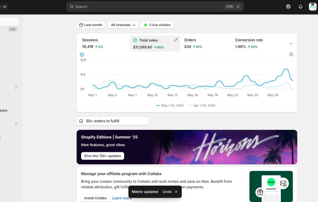This screenshot has width=318, height=202.
Task: Open the report view icon above chart
Action: [x=291, y=54]
